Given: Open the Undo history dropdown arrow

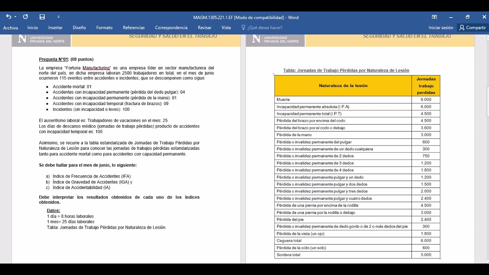Looking at the screenshot, I should 15,17.
